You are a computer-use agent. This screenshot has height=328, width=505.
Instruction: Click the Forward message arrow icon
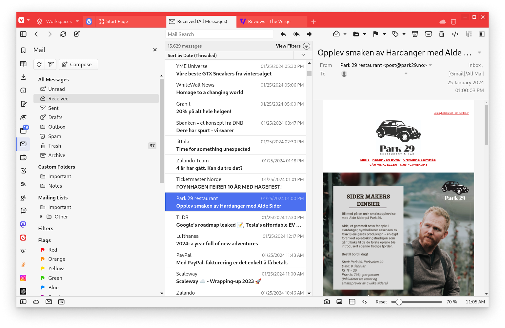[x=309, y=34]
